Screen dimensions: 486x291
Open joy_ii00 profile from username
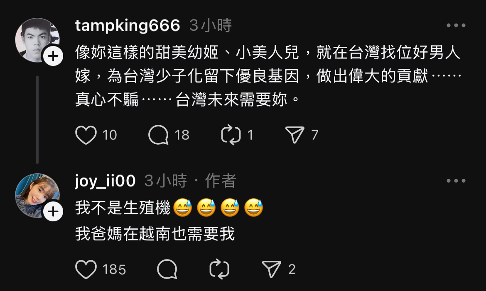[106, 181]
